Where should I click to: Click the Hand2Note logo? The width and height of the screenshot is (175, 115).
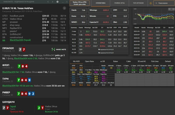click(59, 49)
